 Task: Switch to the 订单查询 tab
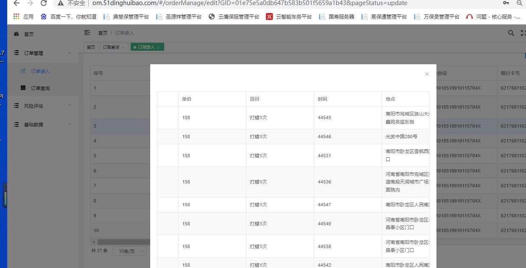(x=111, y=47)
